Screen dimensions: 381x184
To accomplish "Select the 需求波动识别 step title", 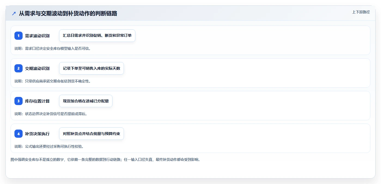I will 37,36.
